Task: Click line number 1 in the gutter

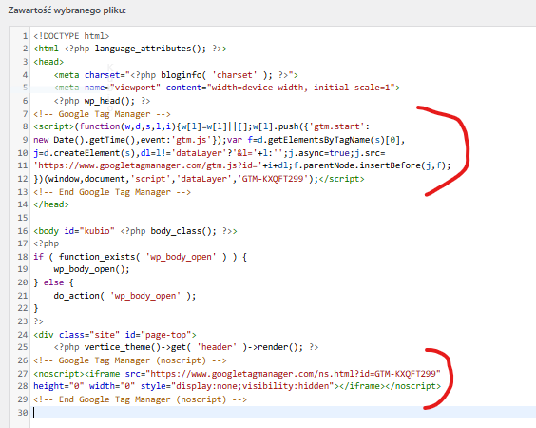Action: pos(25,36)
